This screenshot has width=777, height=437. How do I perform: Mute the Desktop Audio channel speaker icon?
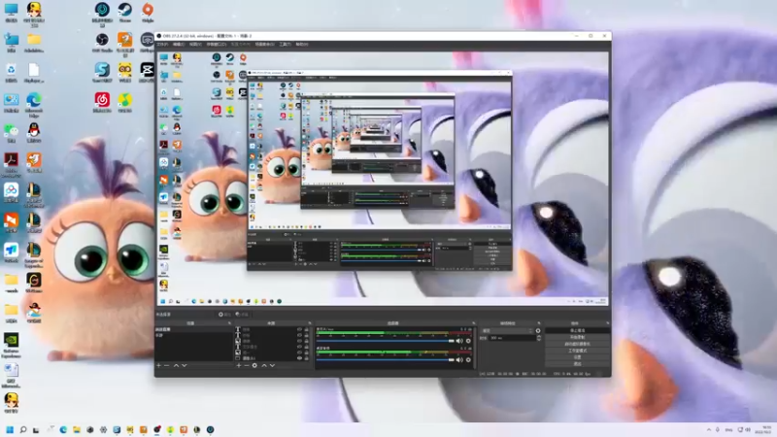click(x=459, y=359)
